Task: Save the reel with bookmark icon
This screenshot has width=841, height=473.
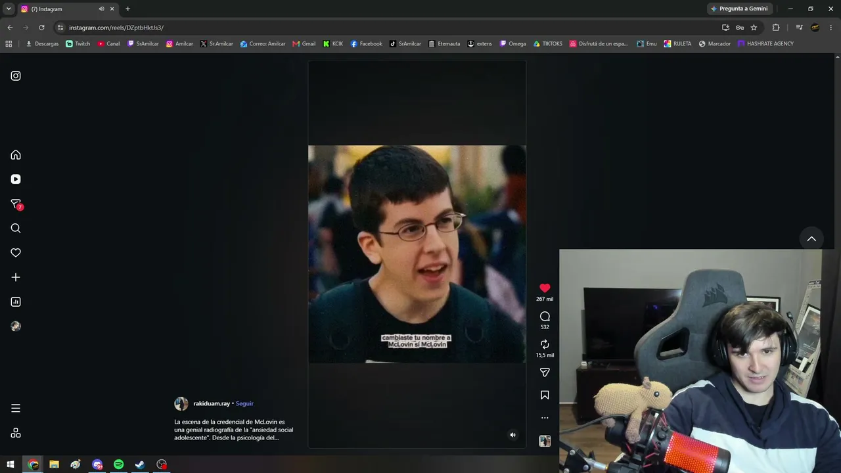Action: tap(545, 395)
